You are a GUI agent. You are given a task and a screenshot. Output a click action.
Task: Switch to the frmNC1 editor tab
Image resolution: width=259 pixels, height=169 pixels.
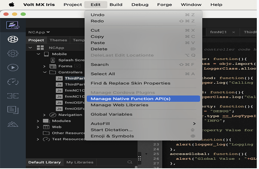click(x=218, y=32)
